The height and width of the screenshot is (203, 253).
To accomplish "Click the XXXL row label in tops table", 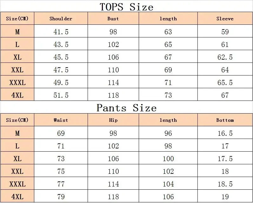I will point(17,82).
